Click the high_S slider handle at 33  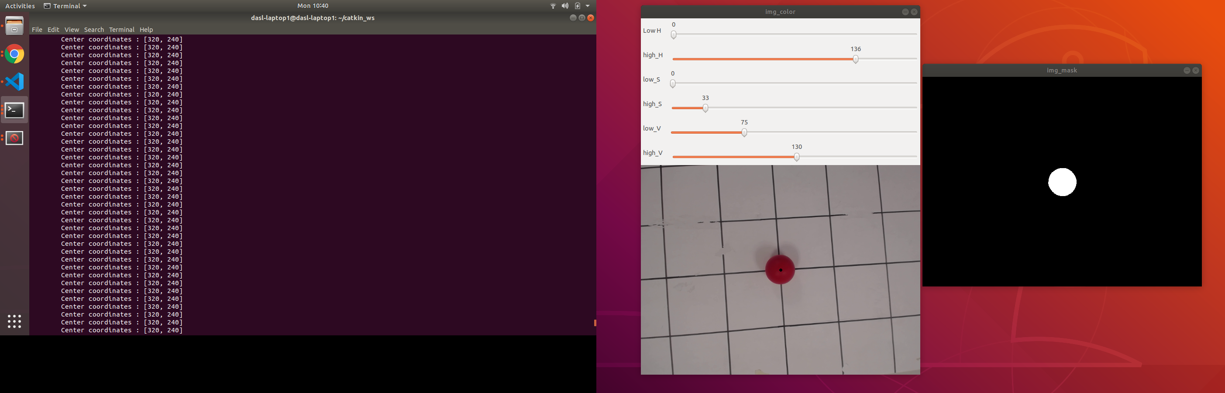coord(705,108)
